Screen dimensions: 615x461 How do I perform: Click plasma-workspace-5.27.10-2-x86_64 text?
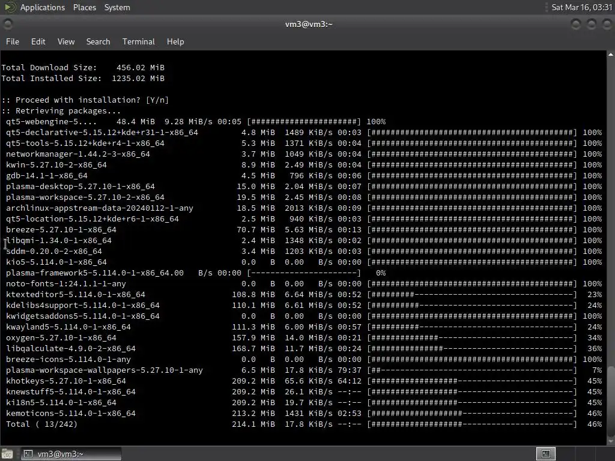point(85,197)
